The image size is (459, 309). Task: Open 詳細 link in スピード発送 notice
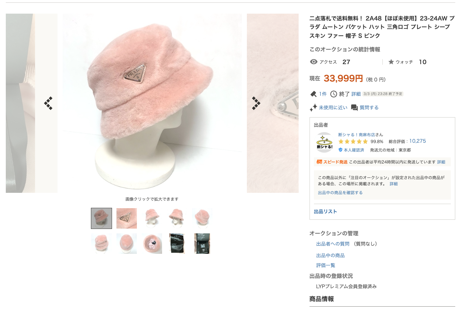pos(441,162)
